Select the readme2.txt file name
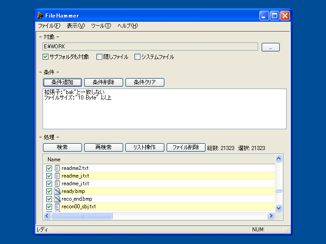 point(75,168)
